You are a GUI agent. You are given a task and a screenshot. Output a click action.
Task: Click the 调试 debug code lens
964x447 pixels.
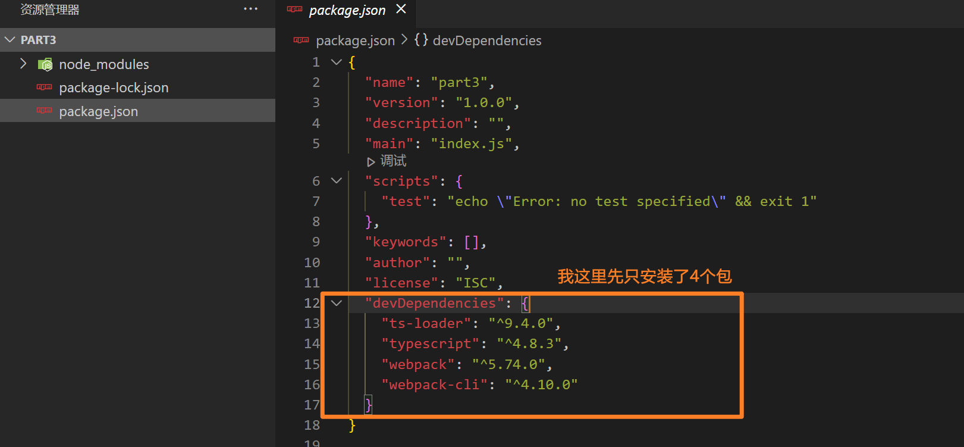[387, 161]
